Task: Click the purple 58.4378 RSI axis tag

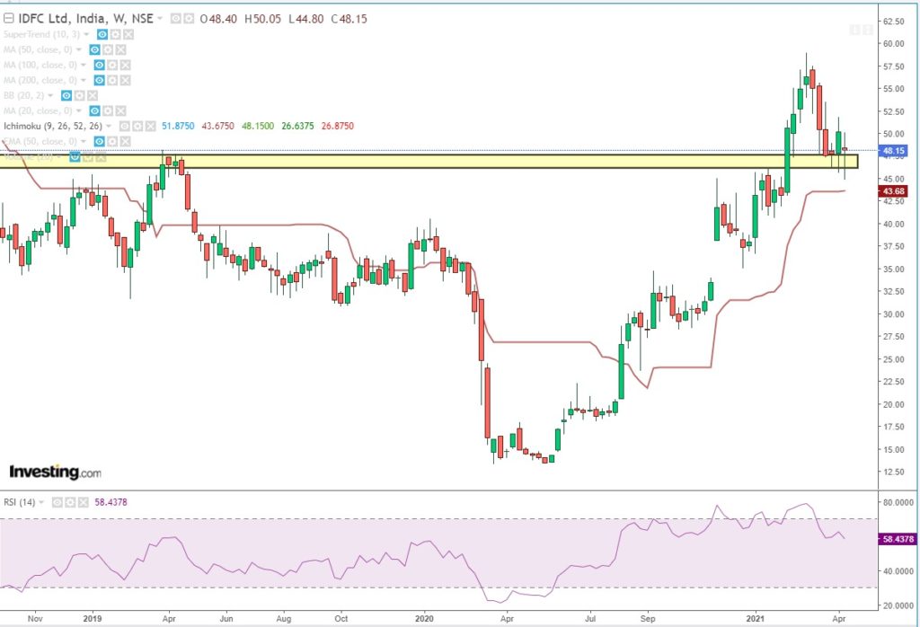Action: tap(898, 539)
